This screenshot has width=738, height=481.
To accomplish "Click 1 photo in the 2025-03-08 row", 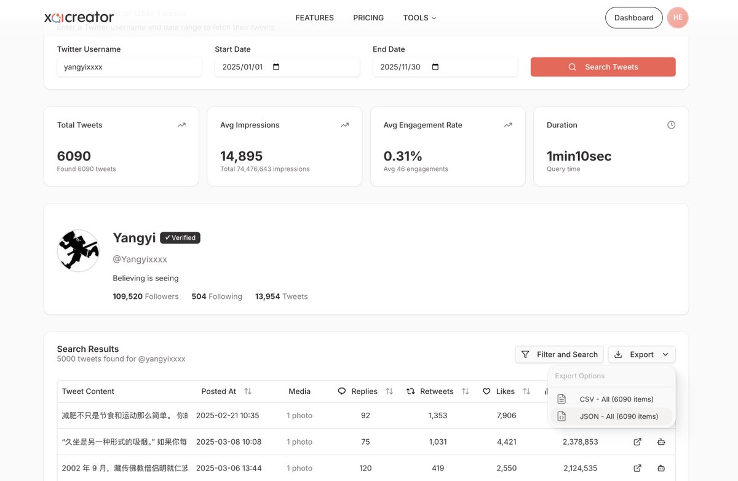I will [x=300, y=442].
